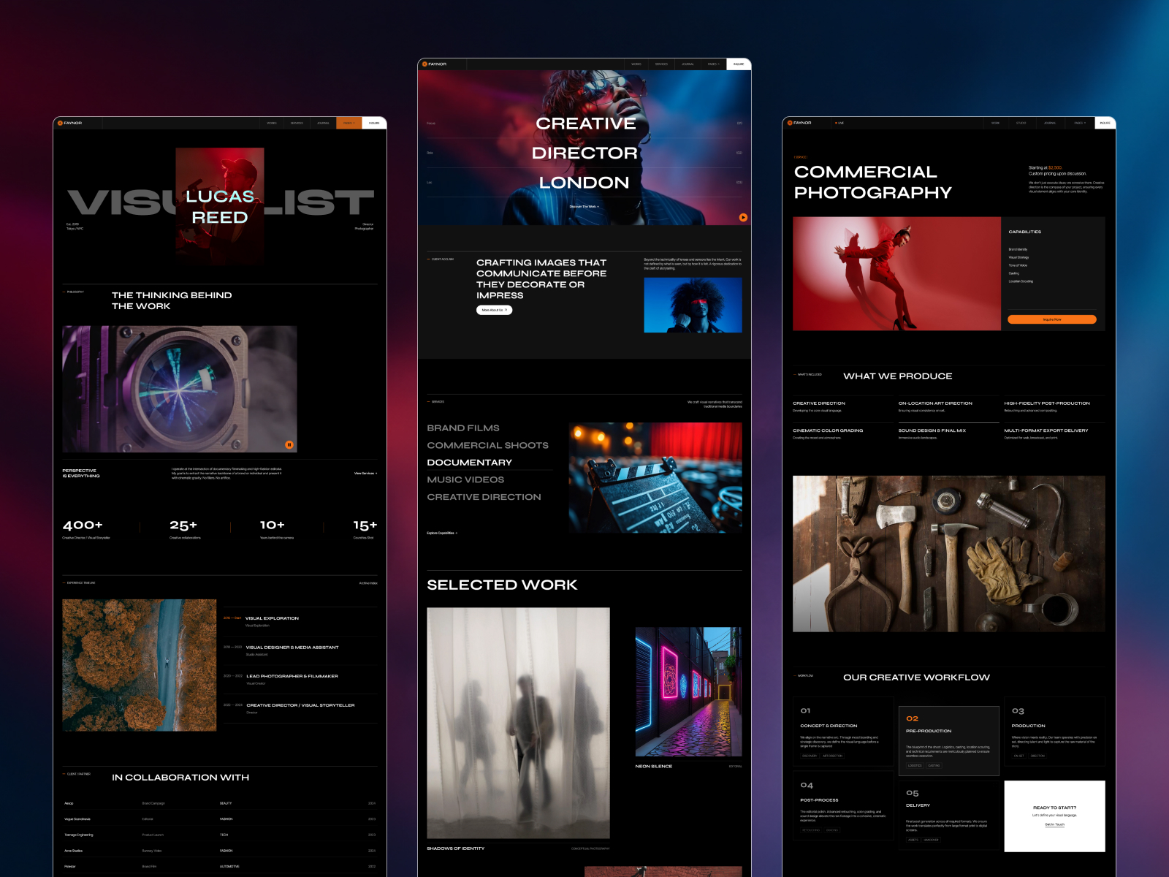1169x877 pixels.
Task: Click the Inquire button in the center mockup
Action: pyautogui.click(x=739, y=64)
